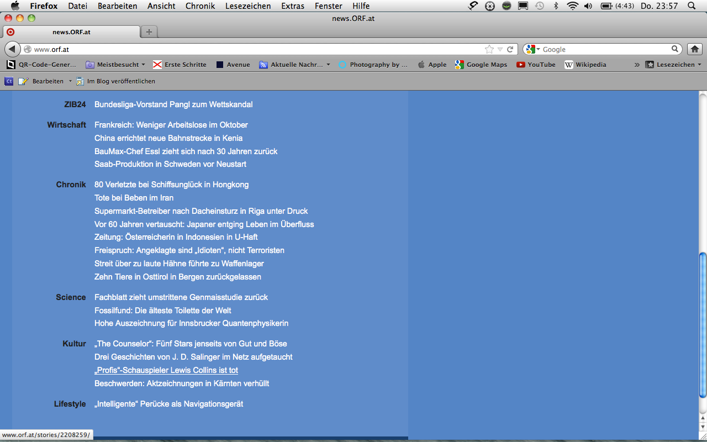Open the Lesezeichen menu in the menu bar

point(248,6)
